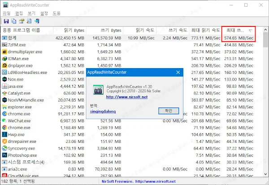Click the WeChat.exe row icon
Screen dimensions: 269x185
point(4,120)
